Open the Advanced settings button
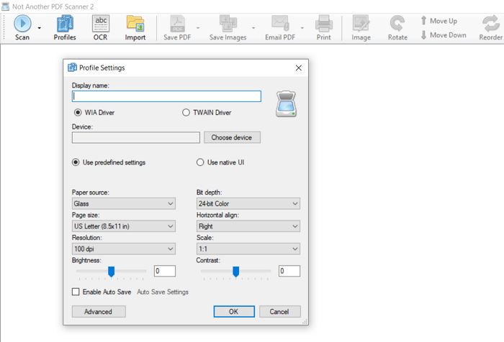 coord(99,312)
